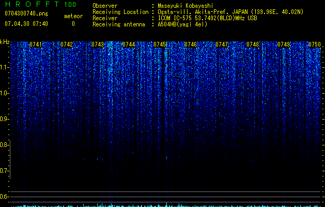Click the 0744 time marker
325x207 pixels.
tap(129, 45)
